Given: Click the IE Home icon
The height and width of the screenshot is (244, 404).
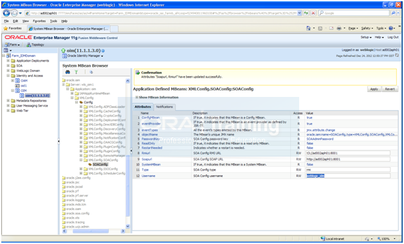Looking at the screenshot, I should 308,28.
